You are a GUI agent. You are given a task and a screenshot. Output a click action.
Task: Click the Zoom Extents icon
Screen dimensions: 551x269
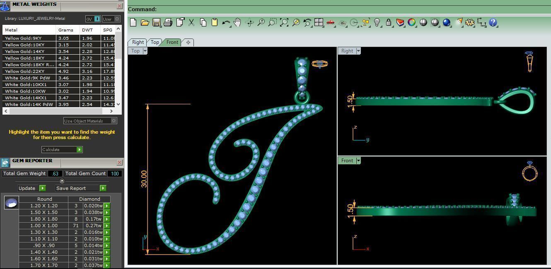point(284,22)
